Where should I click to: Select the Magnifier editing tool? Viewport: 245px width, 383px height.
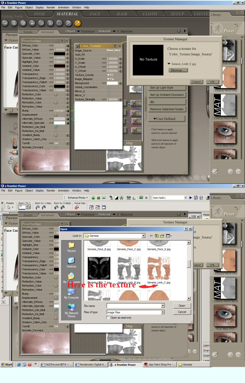click(68, 23)
